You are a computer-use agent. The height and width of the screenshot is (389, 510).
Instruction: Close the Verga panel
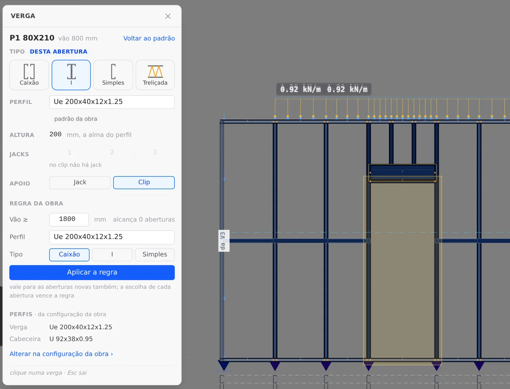coord(168,16)
